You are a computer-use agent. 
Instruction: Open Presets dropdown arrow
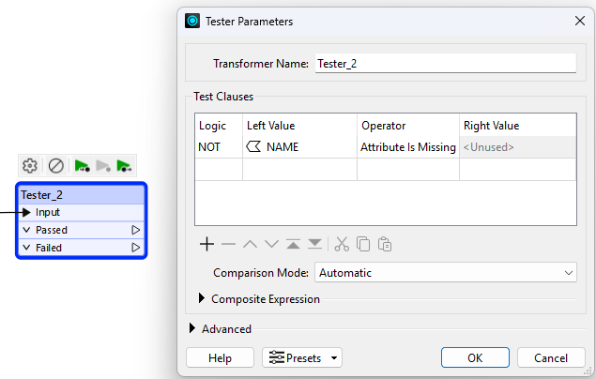click(x=334, y=357)
